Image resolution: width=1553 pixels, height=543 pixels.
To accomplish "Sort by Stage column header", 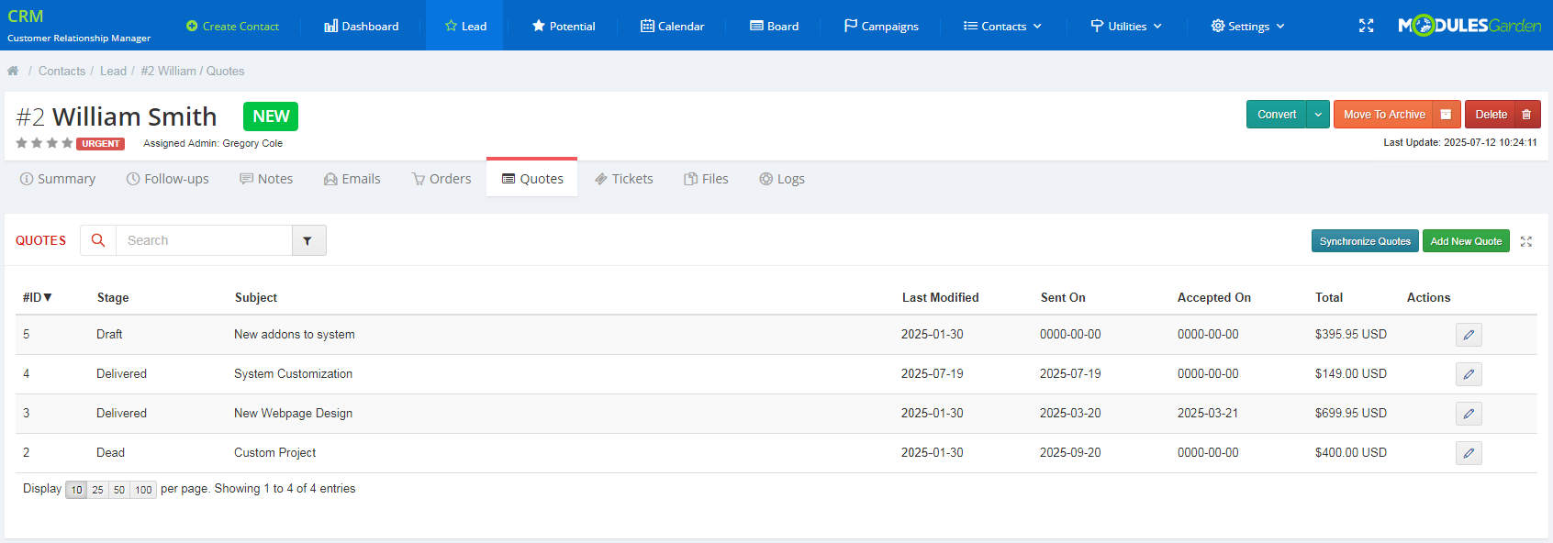I will coord(113,297).
